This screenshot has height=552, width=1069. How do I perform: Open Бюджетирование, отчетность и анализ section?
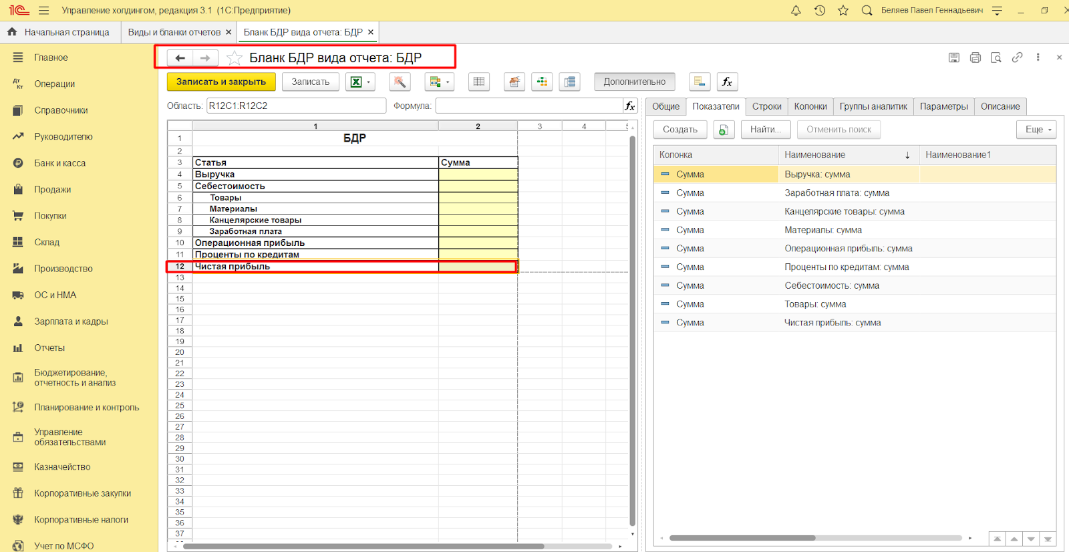point(74,378)
